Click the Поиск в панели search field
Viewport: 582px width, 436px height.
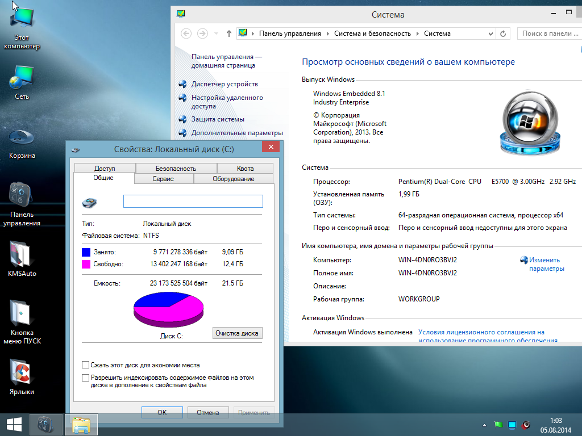coord(550,33)
